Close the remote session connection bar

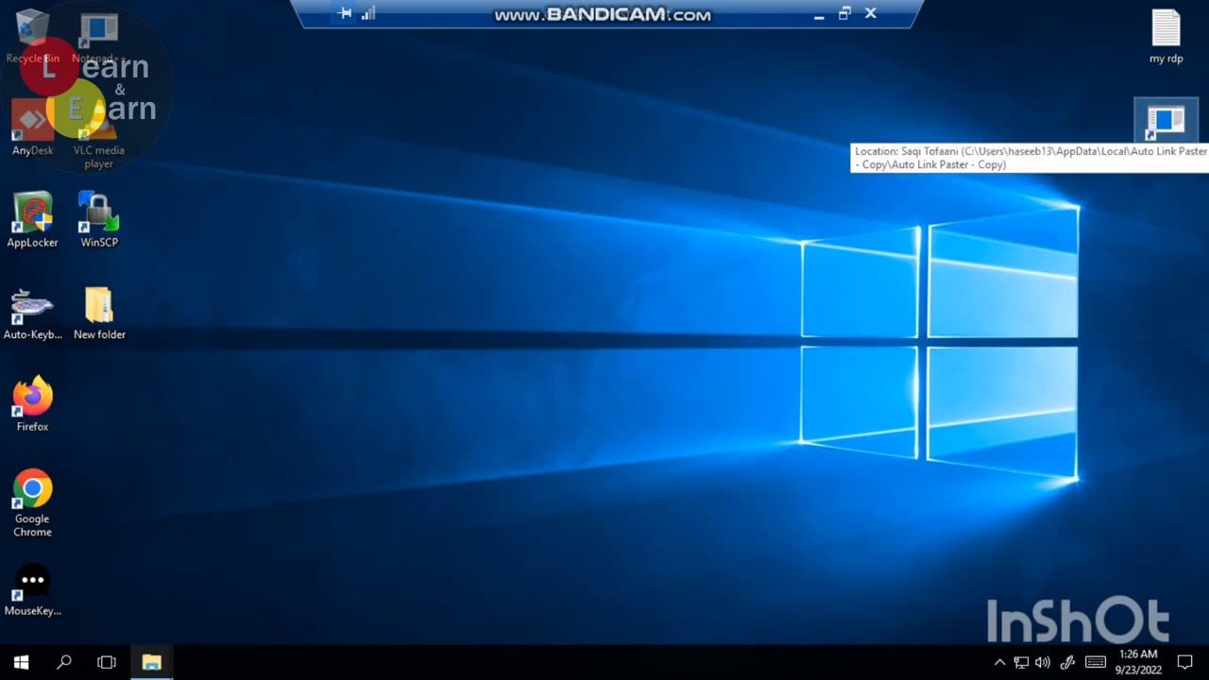click(871, 13)
